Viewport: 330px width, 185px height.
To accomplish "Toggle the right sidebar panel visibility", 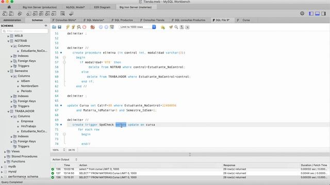I will click(324, 14).
